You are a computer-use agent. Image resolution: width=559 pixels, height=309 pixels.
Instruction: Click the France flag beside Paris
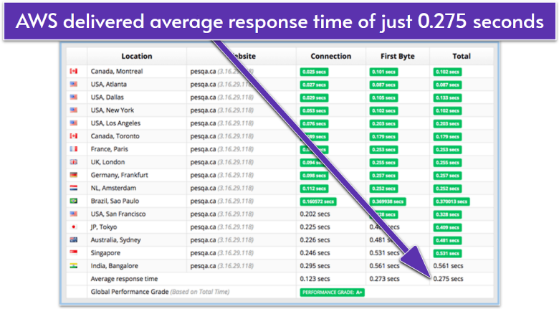click(x=73, y=149)
